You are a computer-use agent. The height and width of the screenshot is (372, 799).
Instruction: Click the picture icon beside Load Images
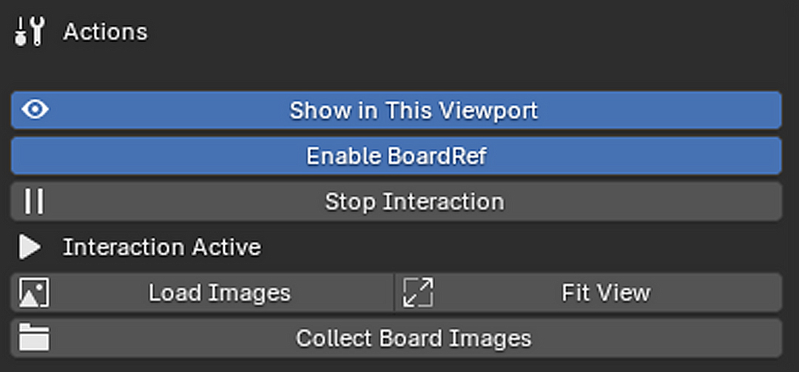[x=34, y=293]
